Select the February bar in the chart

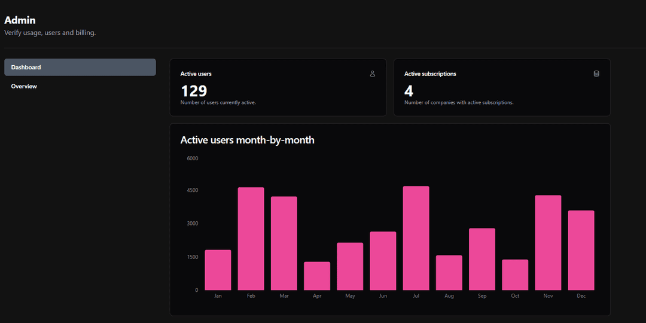click(251, 239)
